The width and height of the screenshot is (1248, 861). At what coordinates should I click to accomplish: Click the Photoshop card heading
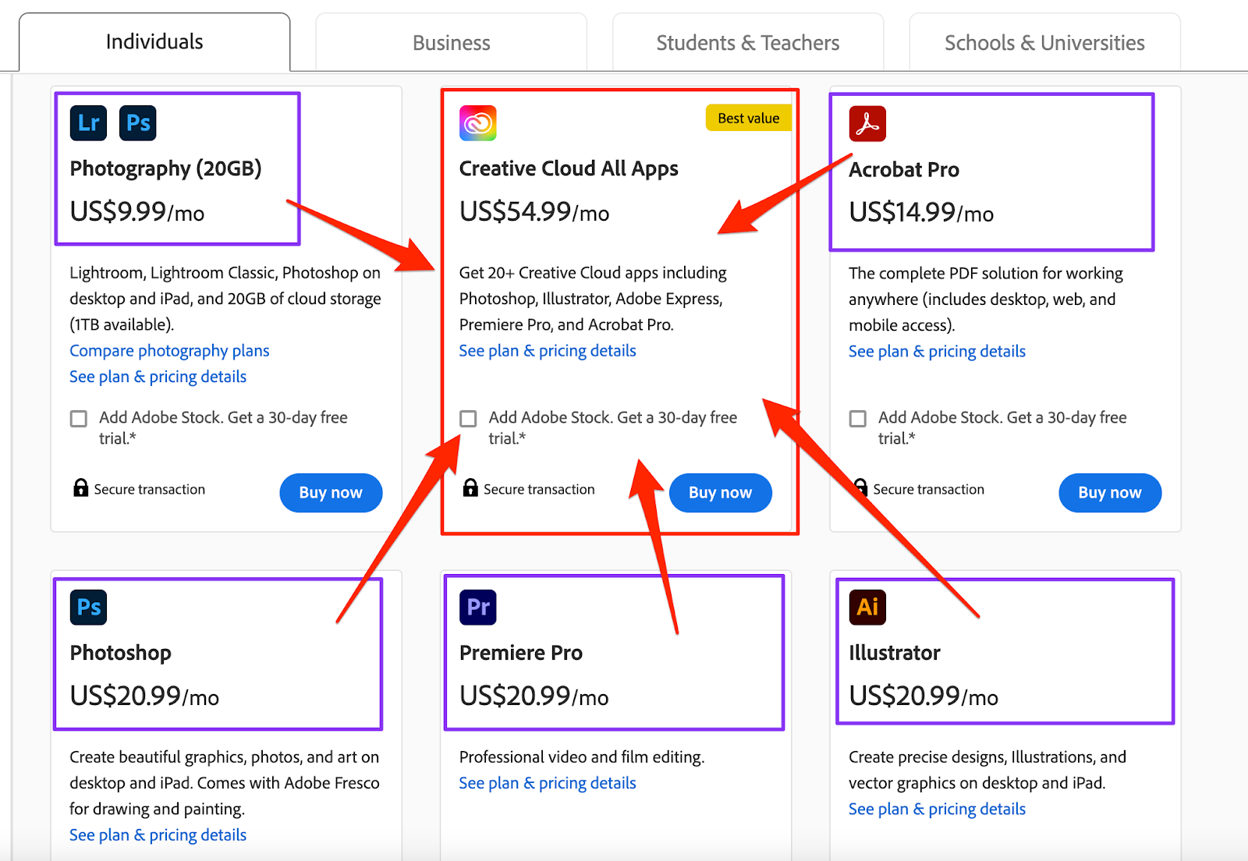[121, 653]
